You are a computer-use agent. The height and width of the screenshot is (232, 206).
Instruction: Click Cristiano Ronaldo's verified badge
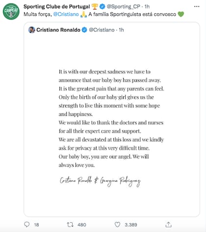[x=84, y=30]
